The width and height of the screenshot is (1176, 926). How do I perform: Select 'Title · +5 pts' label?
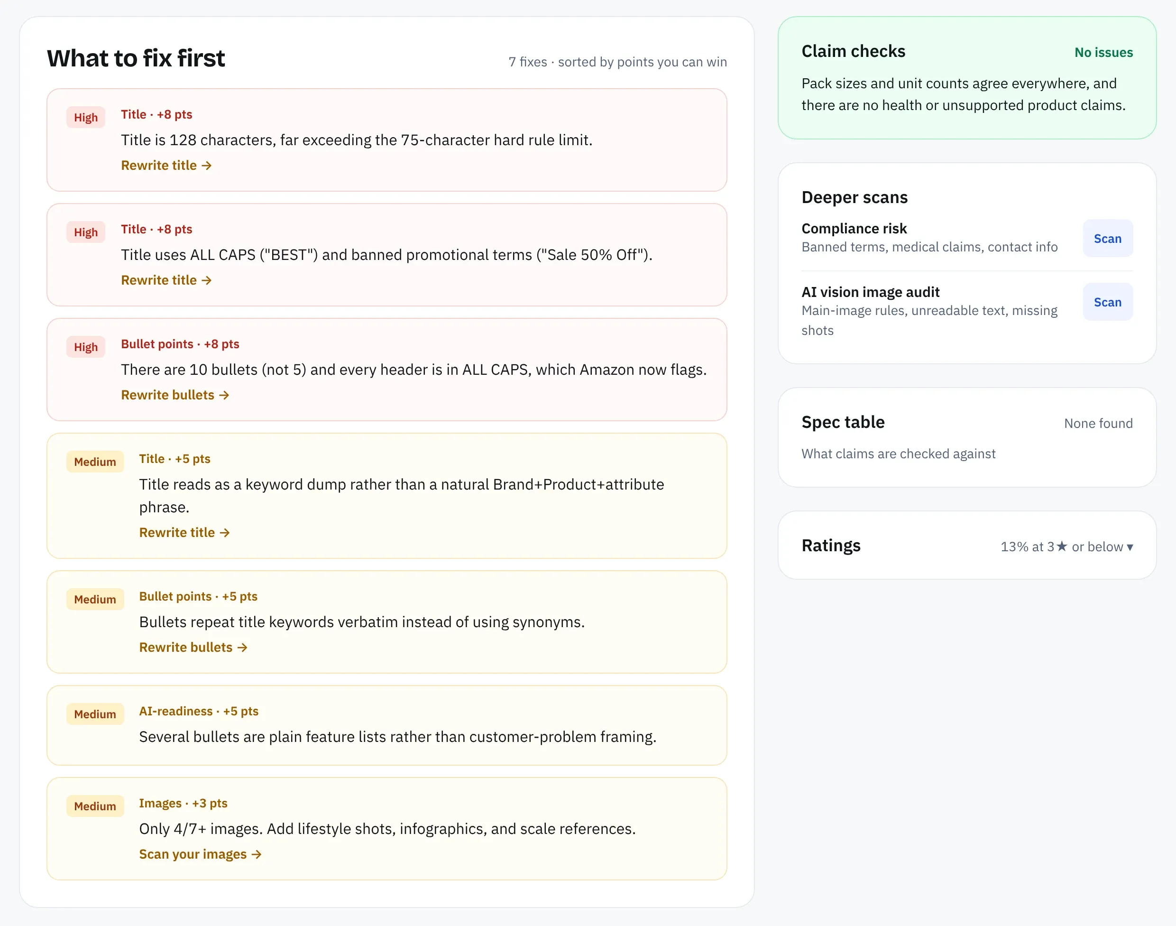[175, 459]
